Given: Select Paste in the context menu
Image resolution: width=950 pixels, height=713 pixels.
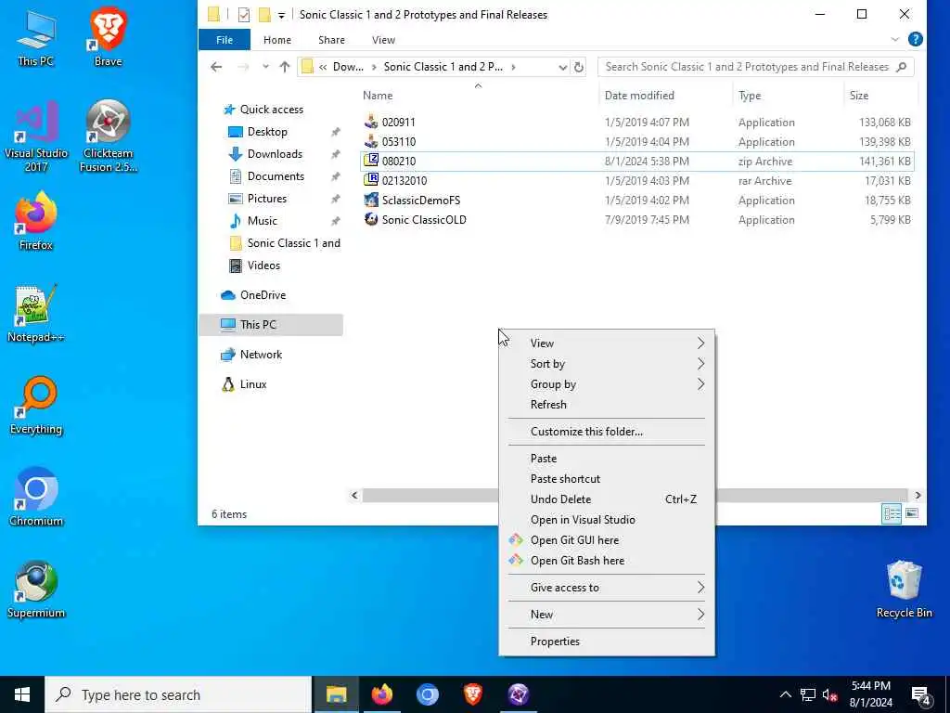Looking at the screenshot, I should pos(607,459).
